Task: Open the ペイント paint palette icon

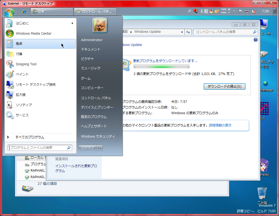Action: click(x=10, y=74)
